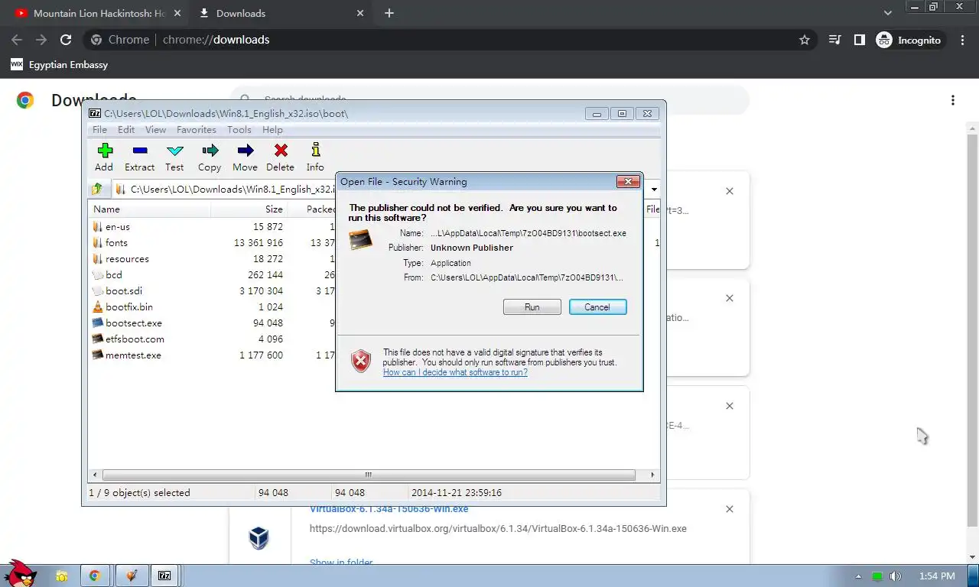The image size is (979, 587).
Task: Click Run in the Security Warning dialog
Action: [x=532, y=306]
